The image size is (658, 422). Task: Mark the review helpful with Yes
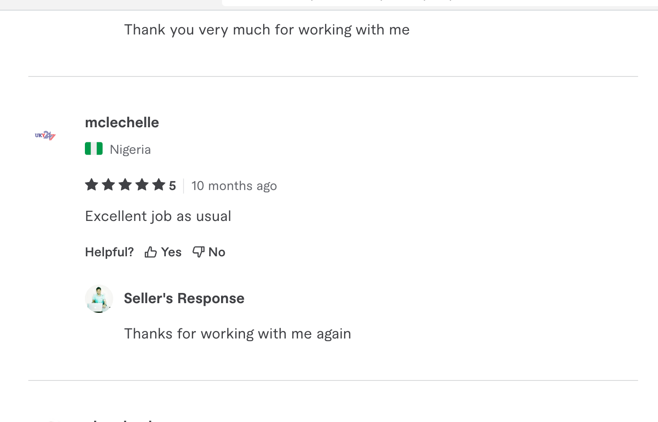tap(171, 252)
